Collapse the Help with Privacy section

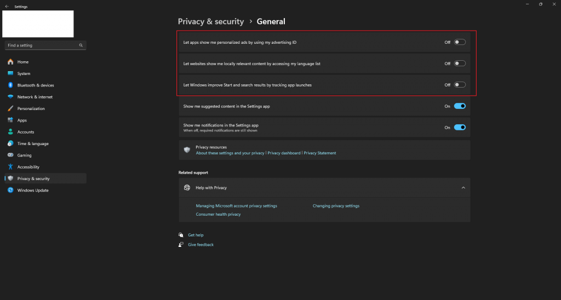click(x=463, y=188)
